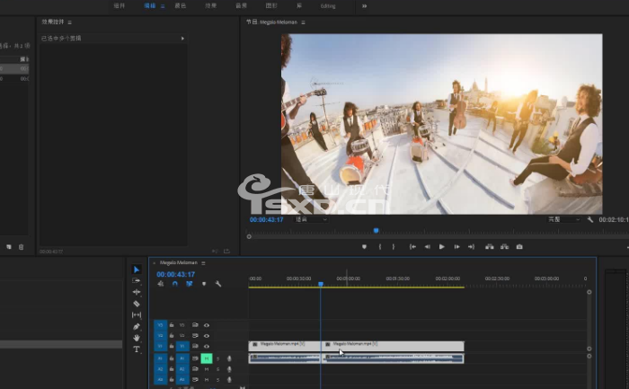Viewport: 629px width, 389px height.
Task: Unmute track A1 green M button
Action: (207, 358)
